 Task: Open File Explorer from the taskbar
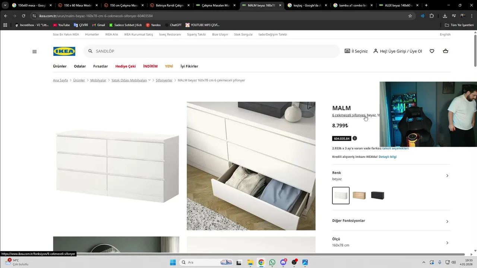coord(250,262)
